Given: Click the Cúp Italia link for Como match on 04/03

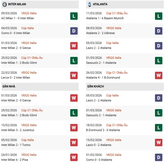Looking at the screenshot, I should tap(27, 28).
